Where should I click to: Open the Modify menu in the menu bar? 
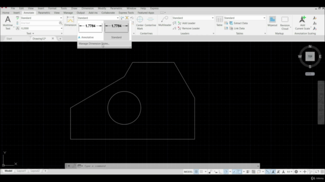coord(102,9)
